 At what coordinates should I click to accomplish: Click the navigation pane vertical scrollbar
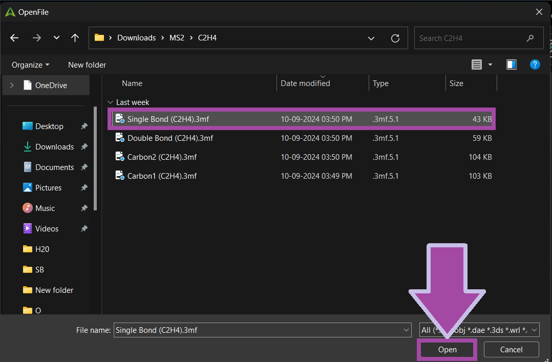tap(95, 159)
